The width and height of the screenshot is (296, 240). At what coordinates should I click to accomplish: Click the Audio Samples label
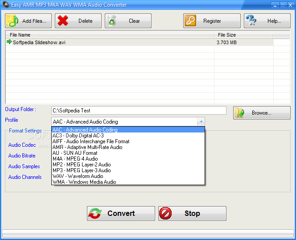pyautogui.click(x=24, y=166)
